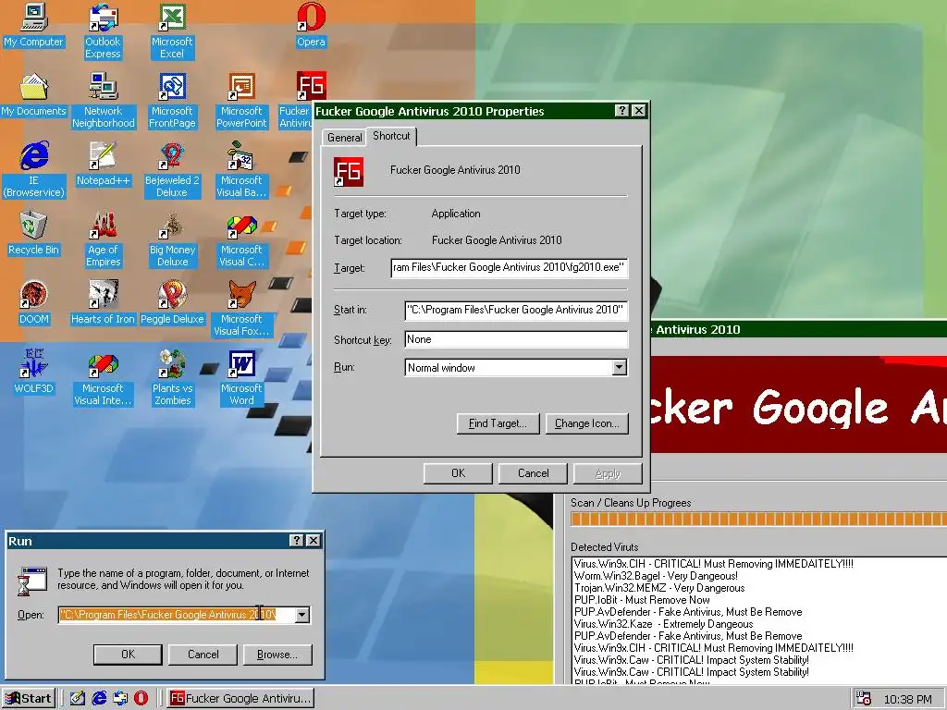
Task: Open the scheduler icon in system tray
Action: [x=864, y=699]
